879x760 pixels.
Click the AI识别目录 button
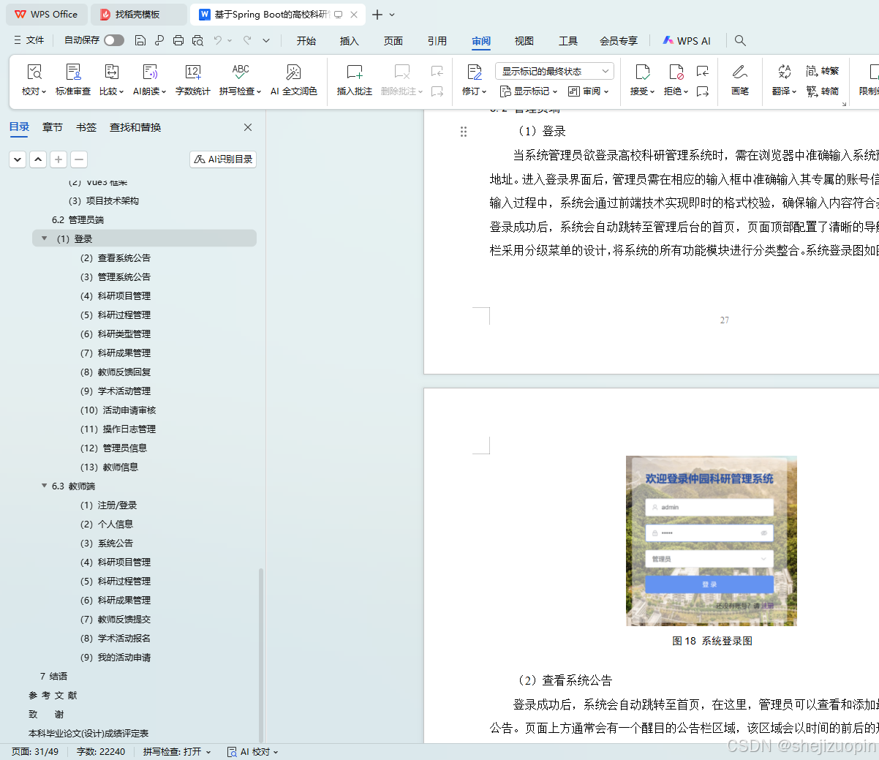click(x=223, y=159)
